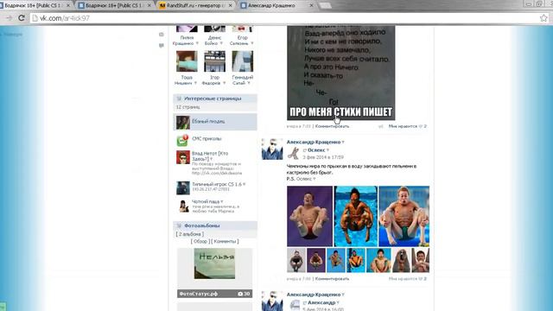Open Влад Непот page avatar
553x311 pixels.
(182, 157)
